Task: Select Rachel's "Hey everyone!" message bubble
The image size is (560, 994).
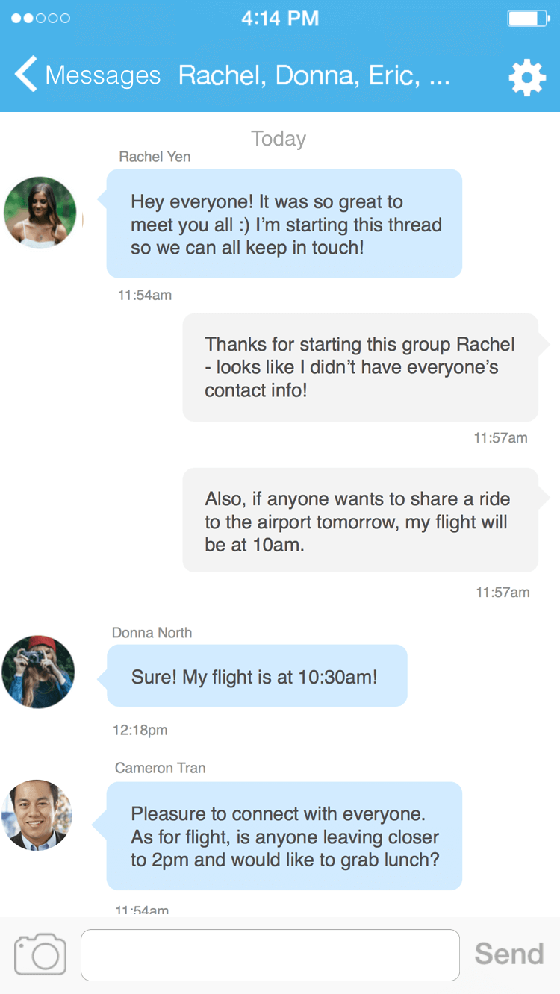Action: click(x=284, y=224)
